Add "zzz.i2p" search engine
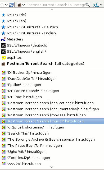 [52, 163]
